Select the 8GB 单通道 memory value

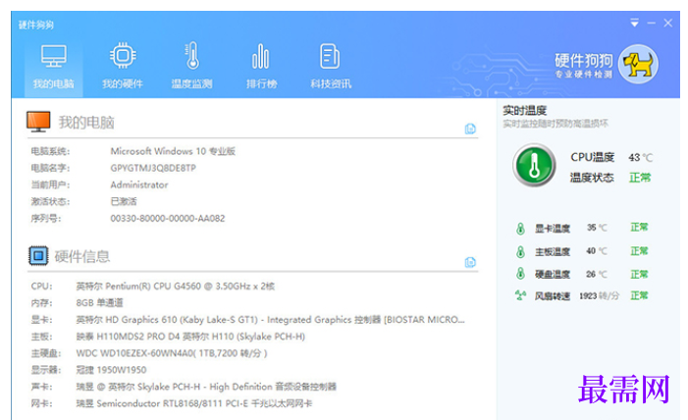(x=99, y=303)
